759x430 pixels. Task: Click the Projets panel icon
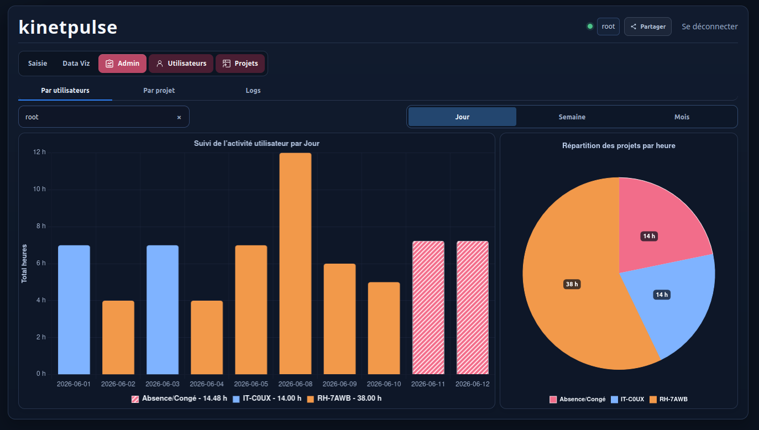[227, 64]
